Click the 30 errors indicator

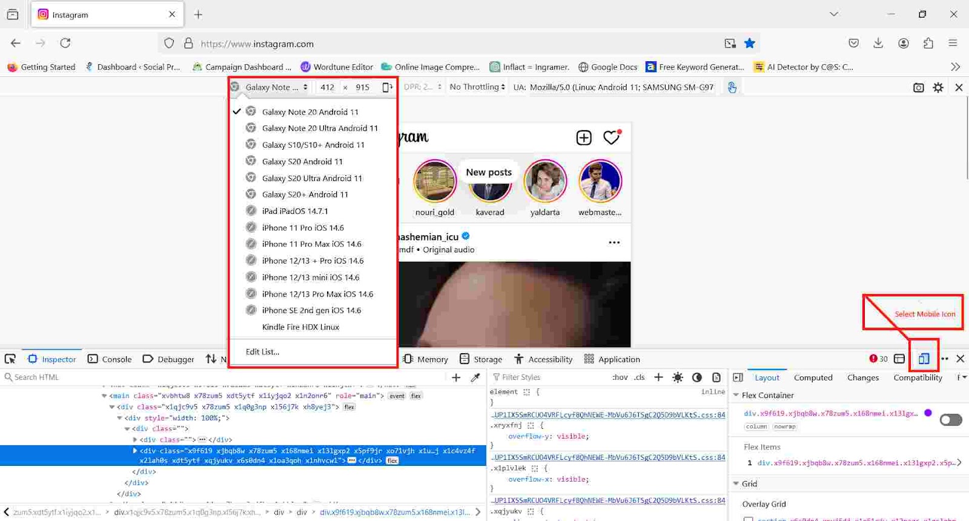point(878,359)
